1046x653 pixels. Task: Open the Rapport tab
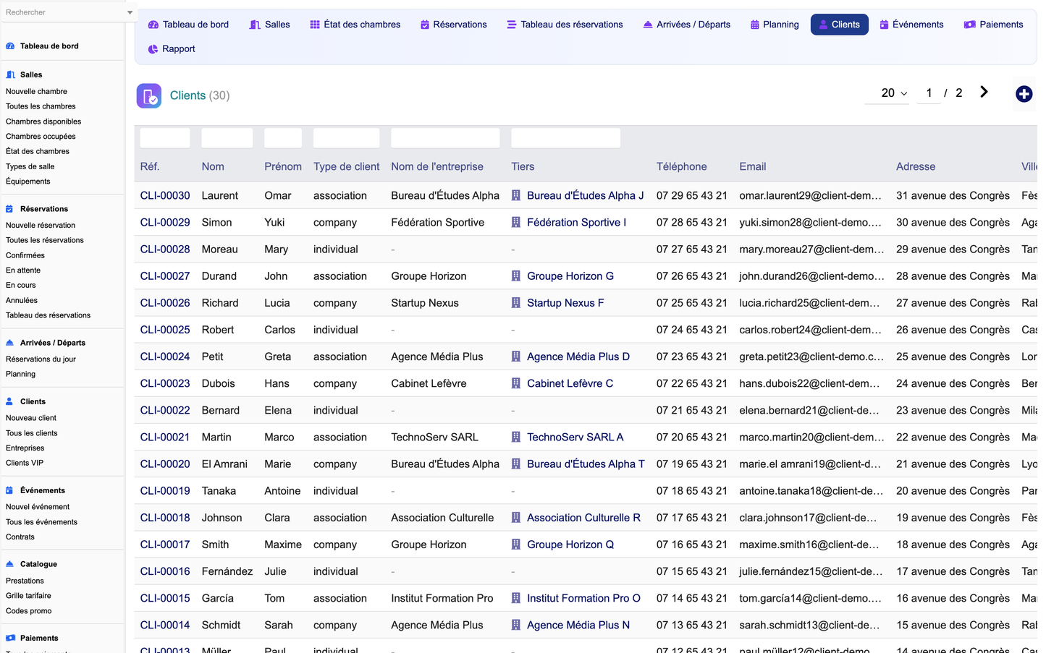(172, 49)
